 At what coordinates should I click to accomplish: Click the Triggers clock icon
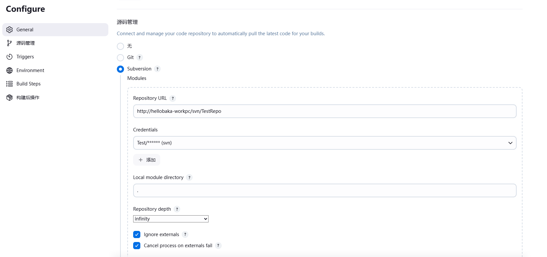coord(9,57)
